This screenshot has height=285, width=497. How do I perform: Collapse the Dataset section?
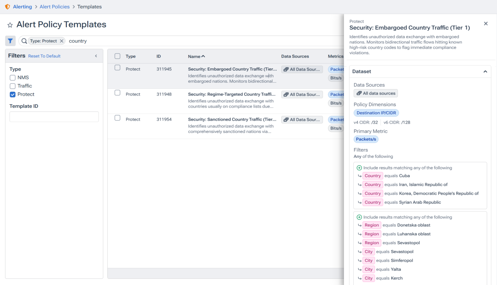click(485, 72)
